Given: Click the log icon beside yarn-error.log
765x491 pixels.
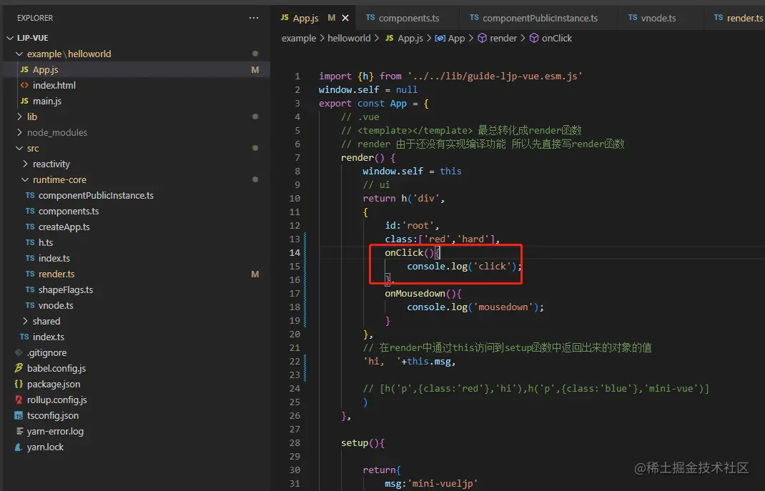Looking at the screenshot, I should pyautogui.click(x=19, y=431).
